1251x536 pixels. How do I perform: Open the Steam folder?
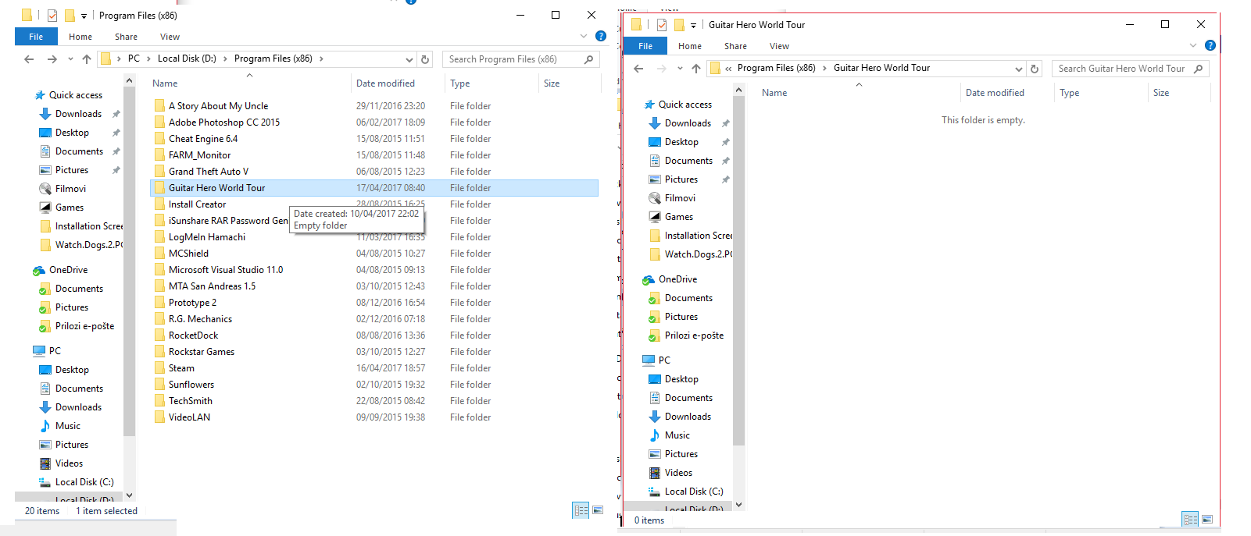[x=181, y=368]
